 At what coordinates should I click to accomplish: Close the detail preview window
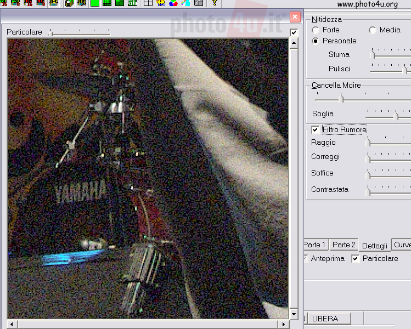point(295,17)
